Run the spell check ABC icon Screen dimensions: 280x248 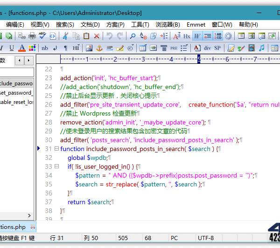pyautogui.click(x=42, y=36)
